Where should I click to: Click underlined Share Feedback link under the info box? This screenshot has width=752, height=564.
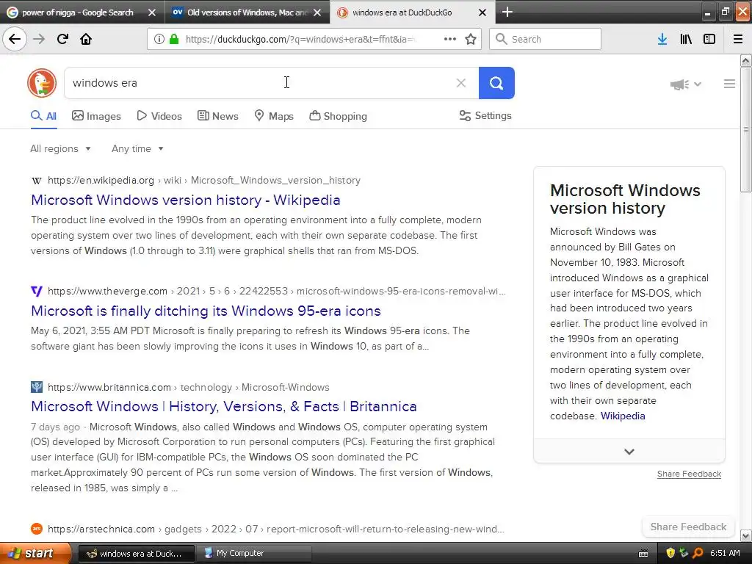pos(689,474)
